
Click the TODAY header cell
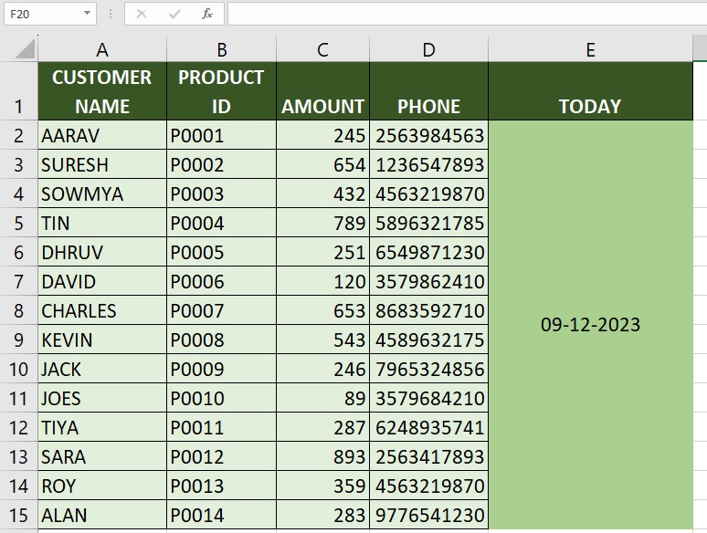[590, 91]
